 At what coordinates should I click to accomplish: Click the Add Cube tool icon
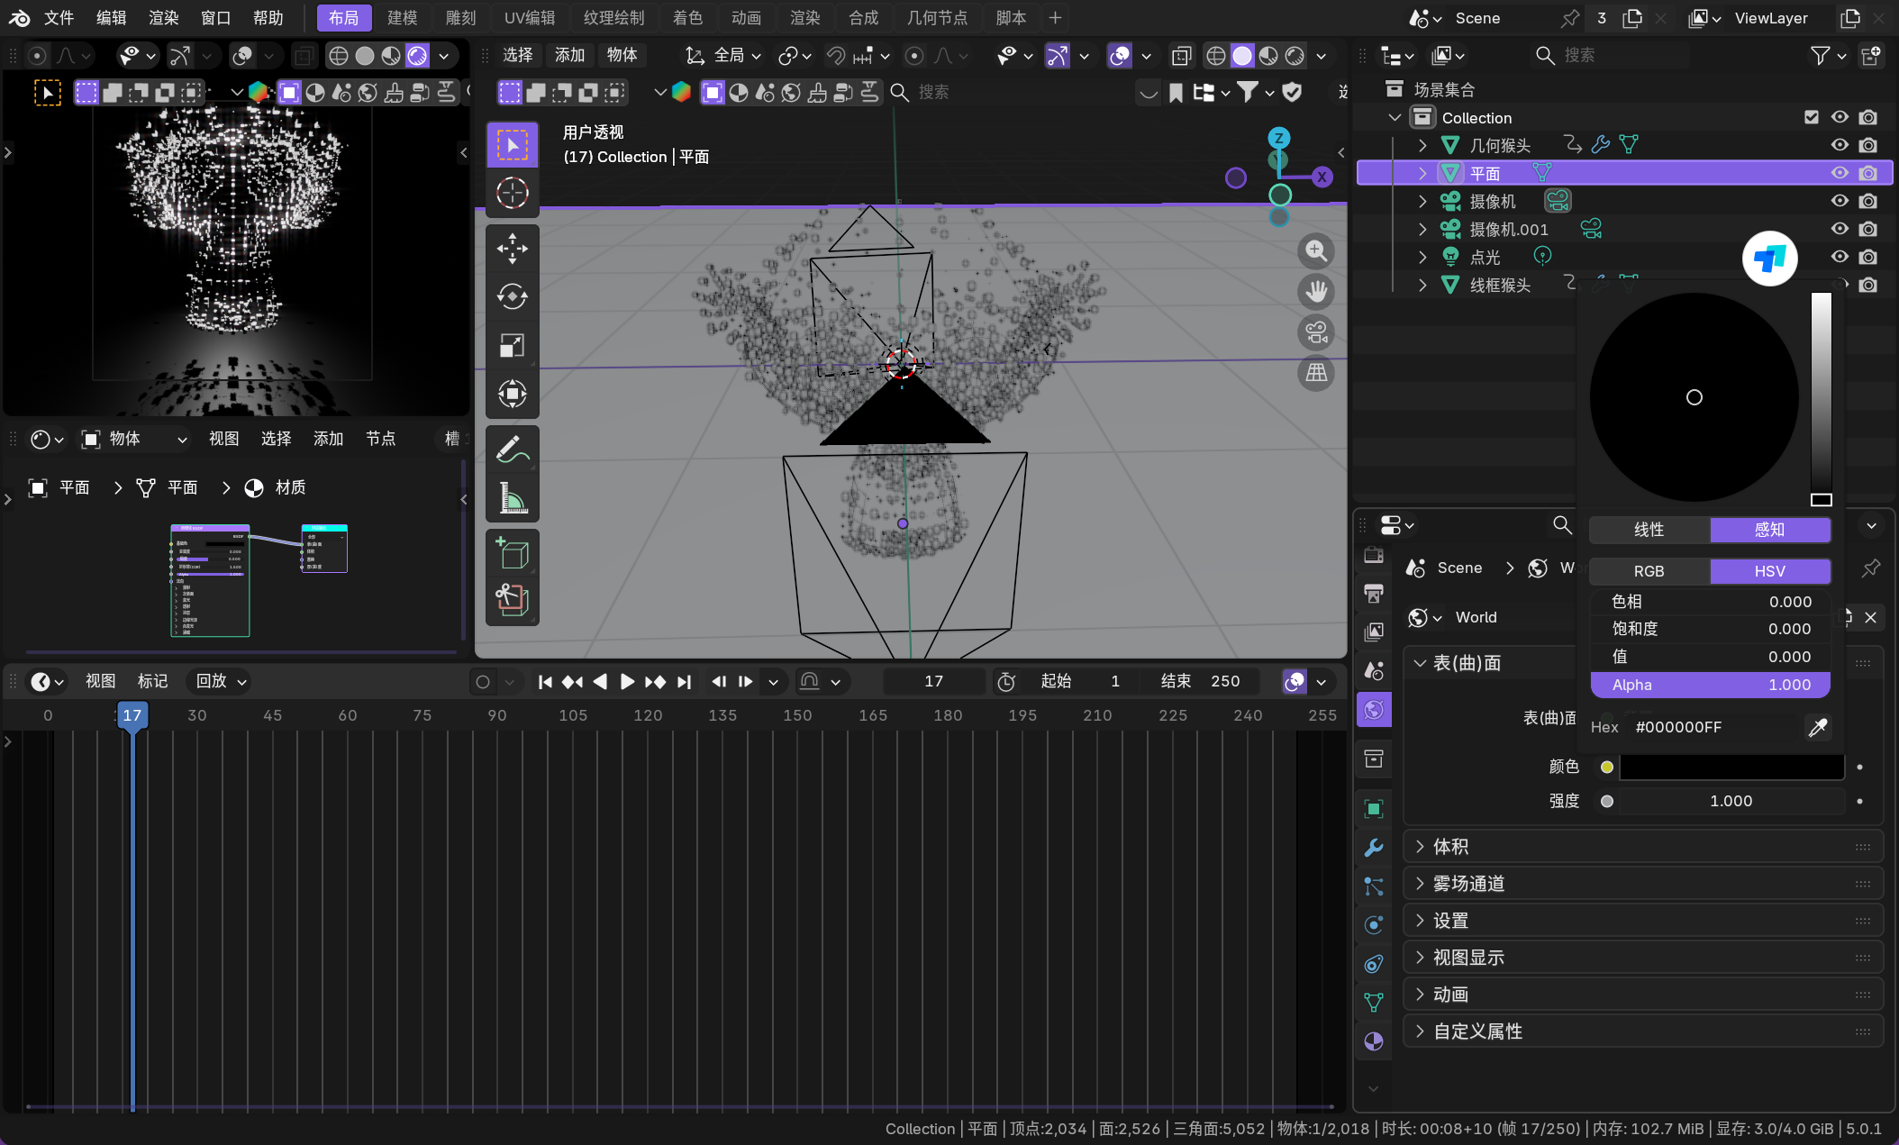click(512, 552)
